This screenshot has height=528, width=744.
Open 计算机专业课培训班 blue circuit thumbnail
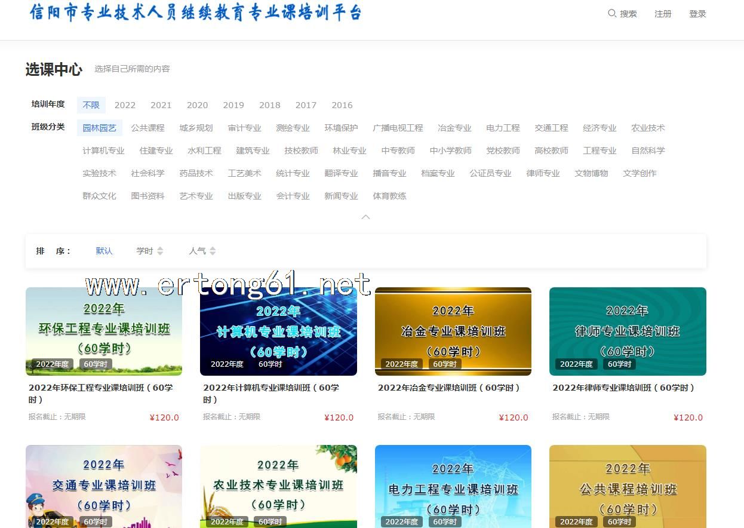[278, 331]
